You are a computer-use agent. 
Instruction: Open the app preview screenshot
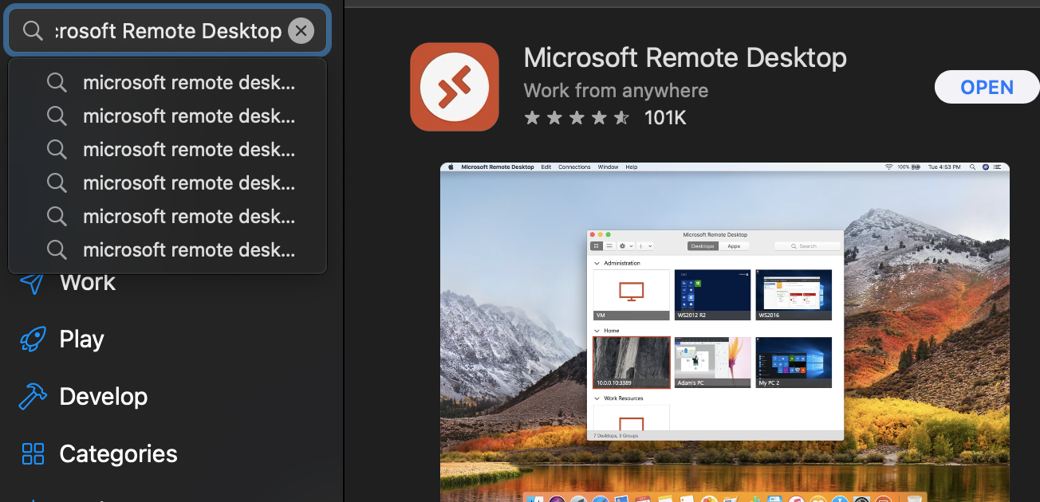[724, 331]
